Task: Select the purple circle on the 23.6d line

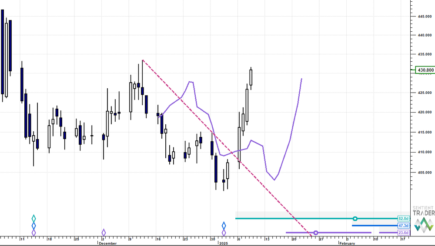Action: coord(315,233)
